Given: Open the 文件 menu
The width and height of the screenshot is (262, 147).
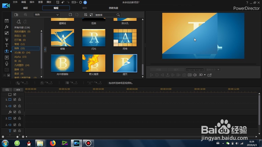Looking at the screenshot, I should (15, 2).
